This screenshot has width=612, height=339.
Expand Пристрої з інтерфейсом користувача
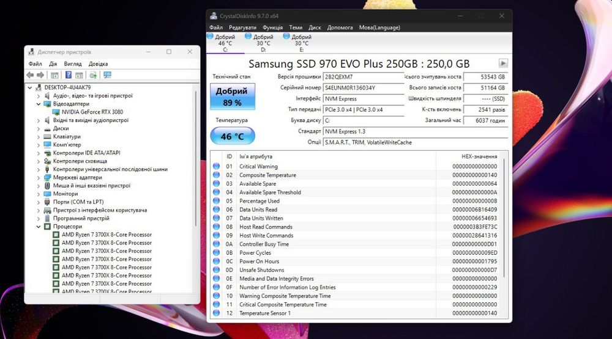click(38, 210)
